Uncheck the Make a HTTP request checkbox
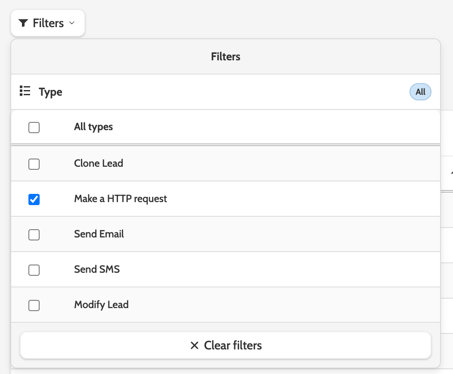This screenshot has width=453, height=374. [34, 199]
